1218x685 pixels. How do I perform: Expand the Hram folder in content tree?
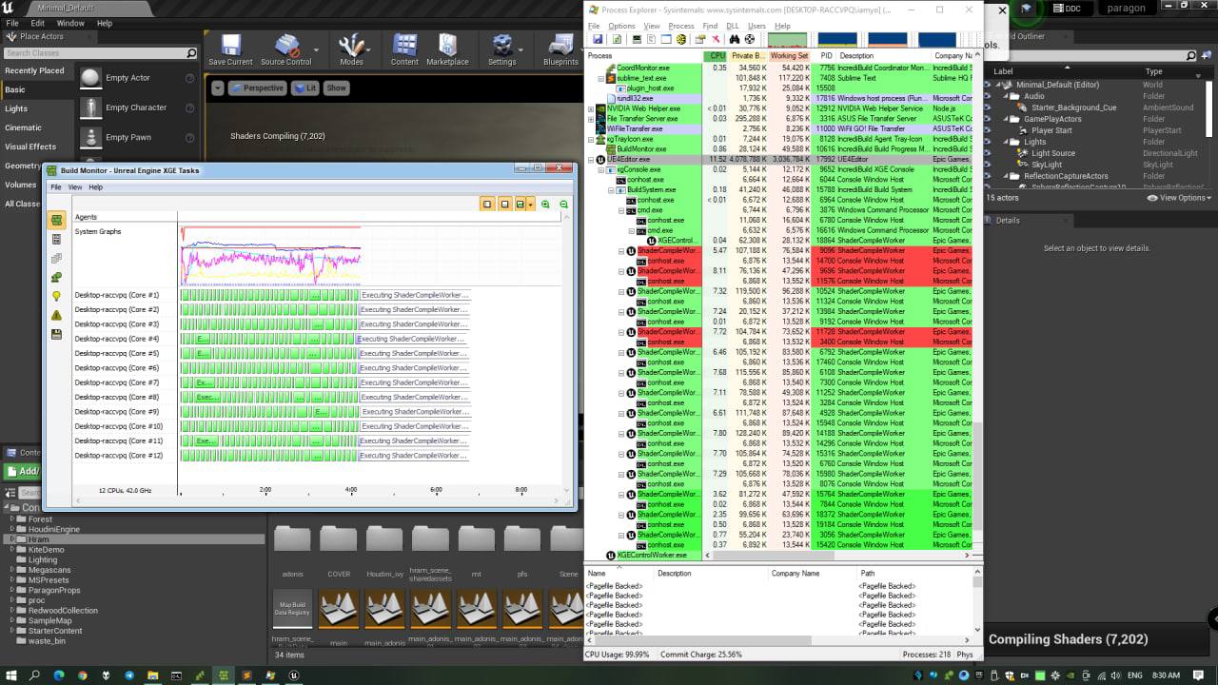(x=12, y=539)
